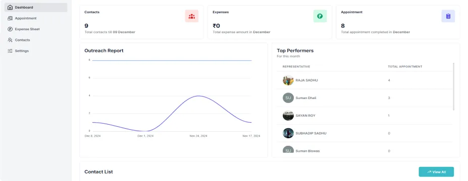The height and width of the screenshot is (181, 468).
Task: Click SAYAN ROY's avatar photo
Action: (288, 115)
